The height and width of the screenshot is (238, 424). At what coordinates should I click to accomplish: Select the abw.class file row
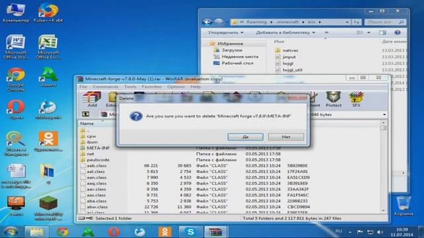coord(195,207)
